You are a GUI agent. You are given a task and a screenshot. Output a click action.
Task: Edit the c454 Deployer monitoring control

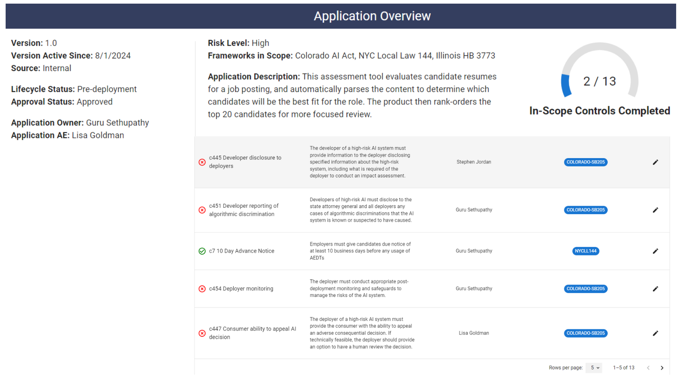pos(656,288)
